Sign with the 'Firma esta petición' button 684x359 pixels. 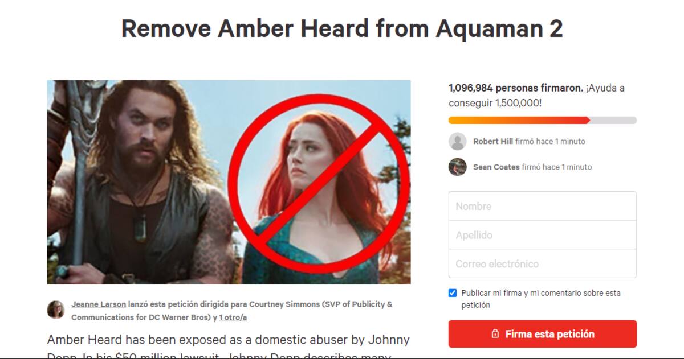[x=543, y=334]
